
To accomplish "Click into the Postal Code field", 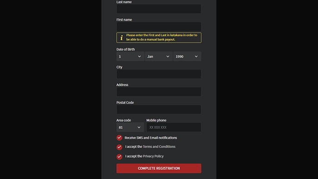I will [x=159, y=109].
